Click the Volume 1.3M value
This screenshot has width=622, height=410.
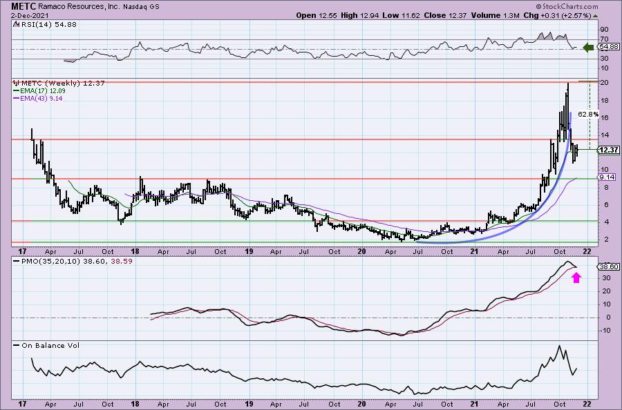point(496,16)
